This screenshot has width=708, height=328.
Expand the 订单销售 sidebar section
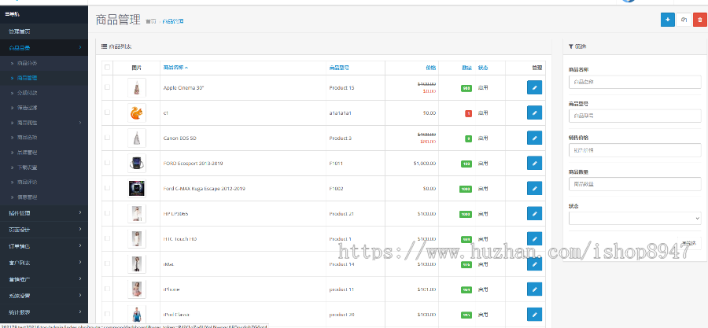(44, 246)
